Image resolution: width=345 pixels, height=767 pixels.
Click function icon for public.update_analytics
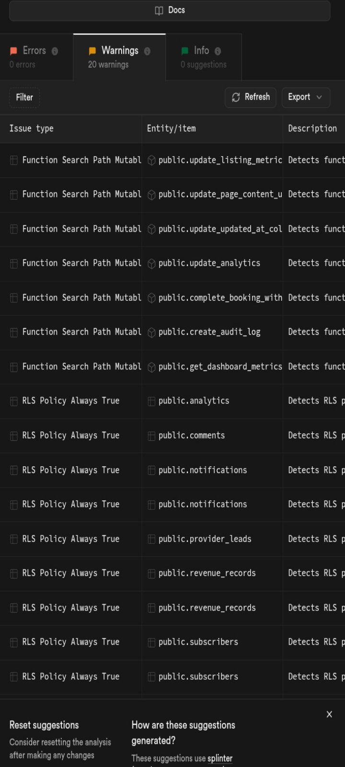151,264
